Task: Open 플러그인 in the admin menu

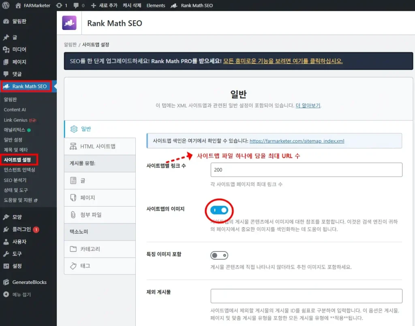Action: (x=21, y=229)
